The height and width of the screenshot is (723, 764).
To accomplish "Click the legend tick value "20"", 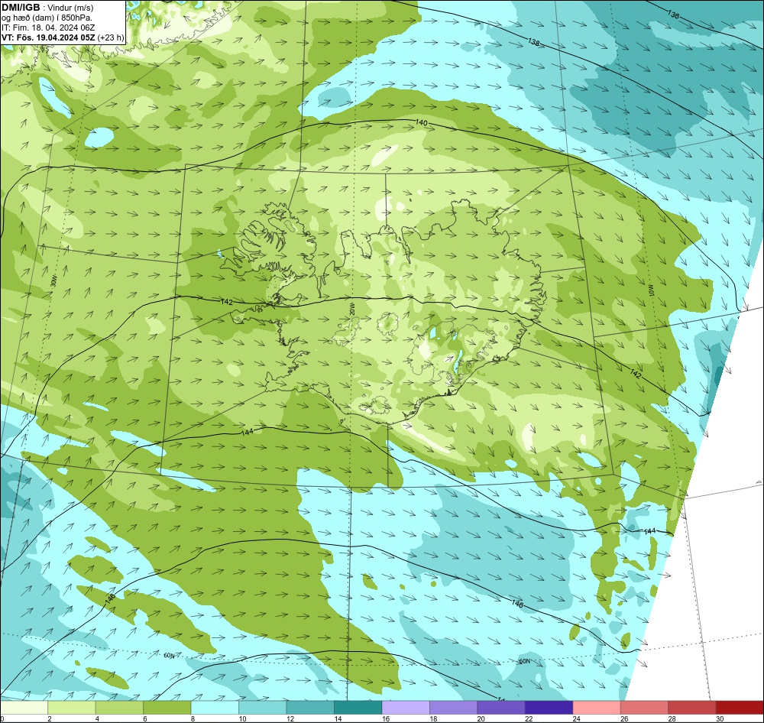I will (x=481, y=718).
